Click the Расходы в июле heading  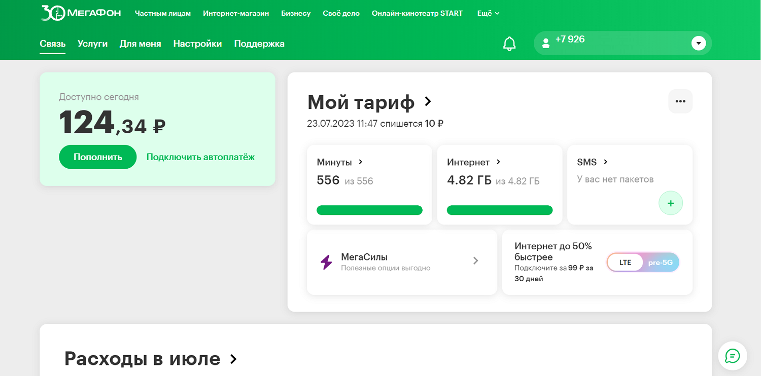(x=142, y=359)
